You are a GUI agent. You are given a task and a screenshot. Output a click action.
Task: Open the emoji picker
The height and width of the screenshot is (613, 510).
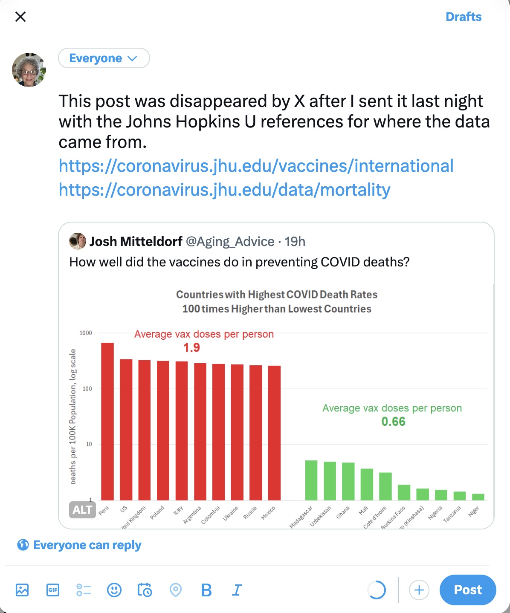click(x=114, y=590)
